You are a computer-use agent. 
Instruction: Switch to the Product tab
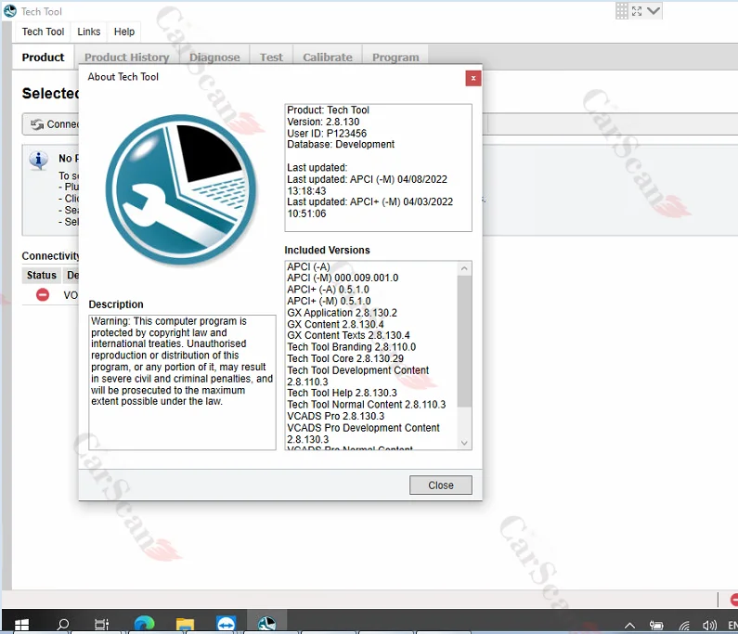(43, 58)
